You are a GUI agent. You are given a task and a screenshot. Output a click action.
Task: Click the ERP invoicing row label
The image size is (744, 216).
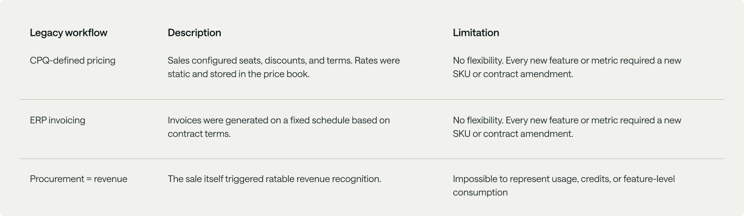(x=57, y=120)
